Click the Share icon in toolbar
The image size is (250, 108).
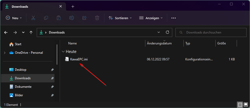84,18
